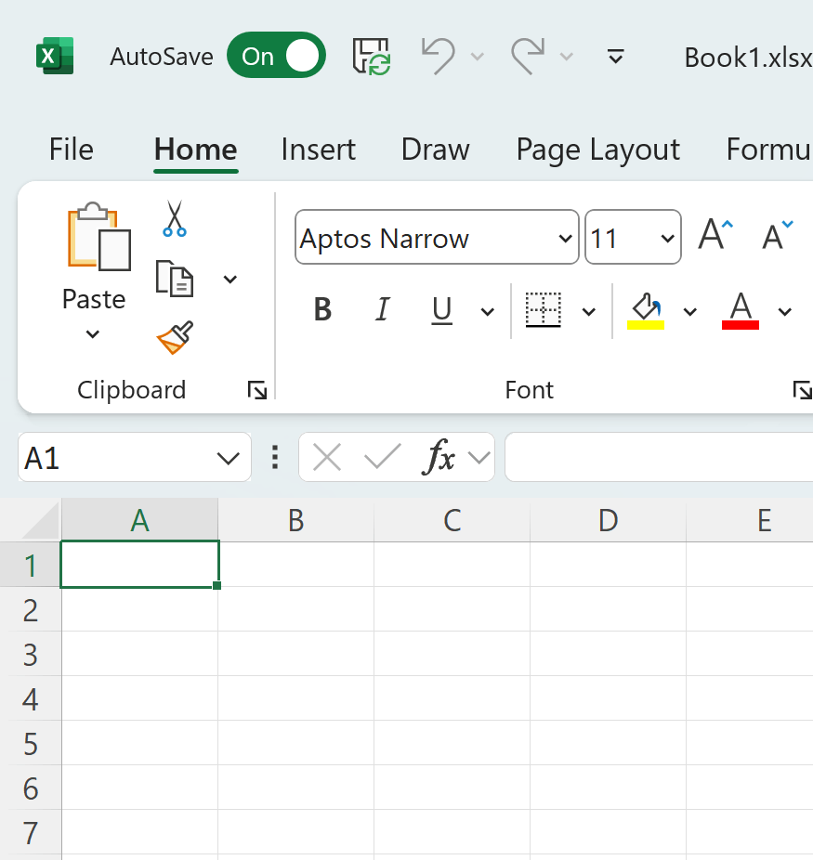Click the Save icon near AutoSave
This screenshot has width=813, height=860.
(371, 56)
